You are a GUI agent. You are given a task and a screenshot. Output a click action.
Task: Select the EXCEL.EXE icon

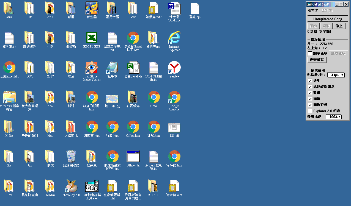click(x=92, y=38)
